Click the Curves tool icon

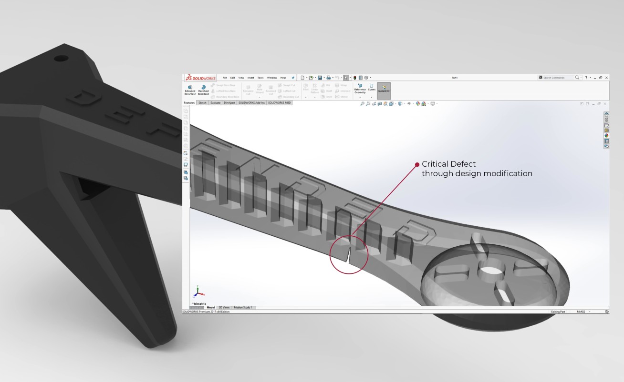pos(371,88)
